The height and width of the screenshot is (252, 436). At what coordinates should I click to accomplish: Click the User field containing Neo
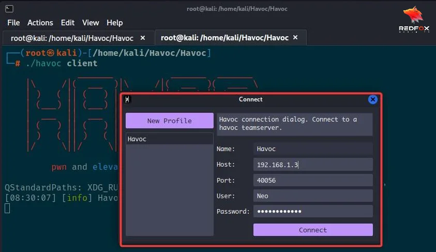click(x=313, y=196)
